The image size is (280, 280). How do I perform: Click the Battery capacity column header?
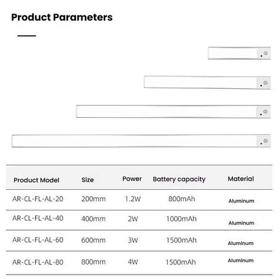pos(179,179)
